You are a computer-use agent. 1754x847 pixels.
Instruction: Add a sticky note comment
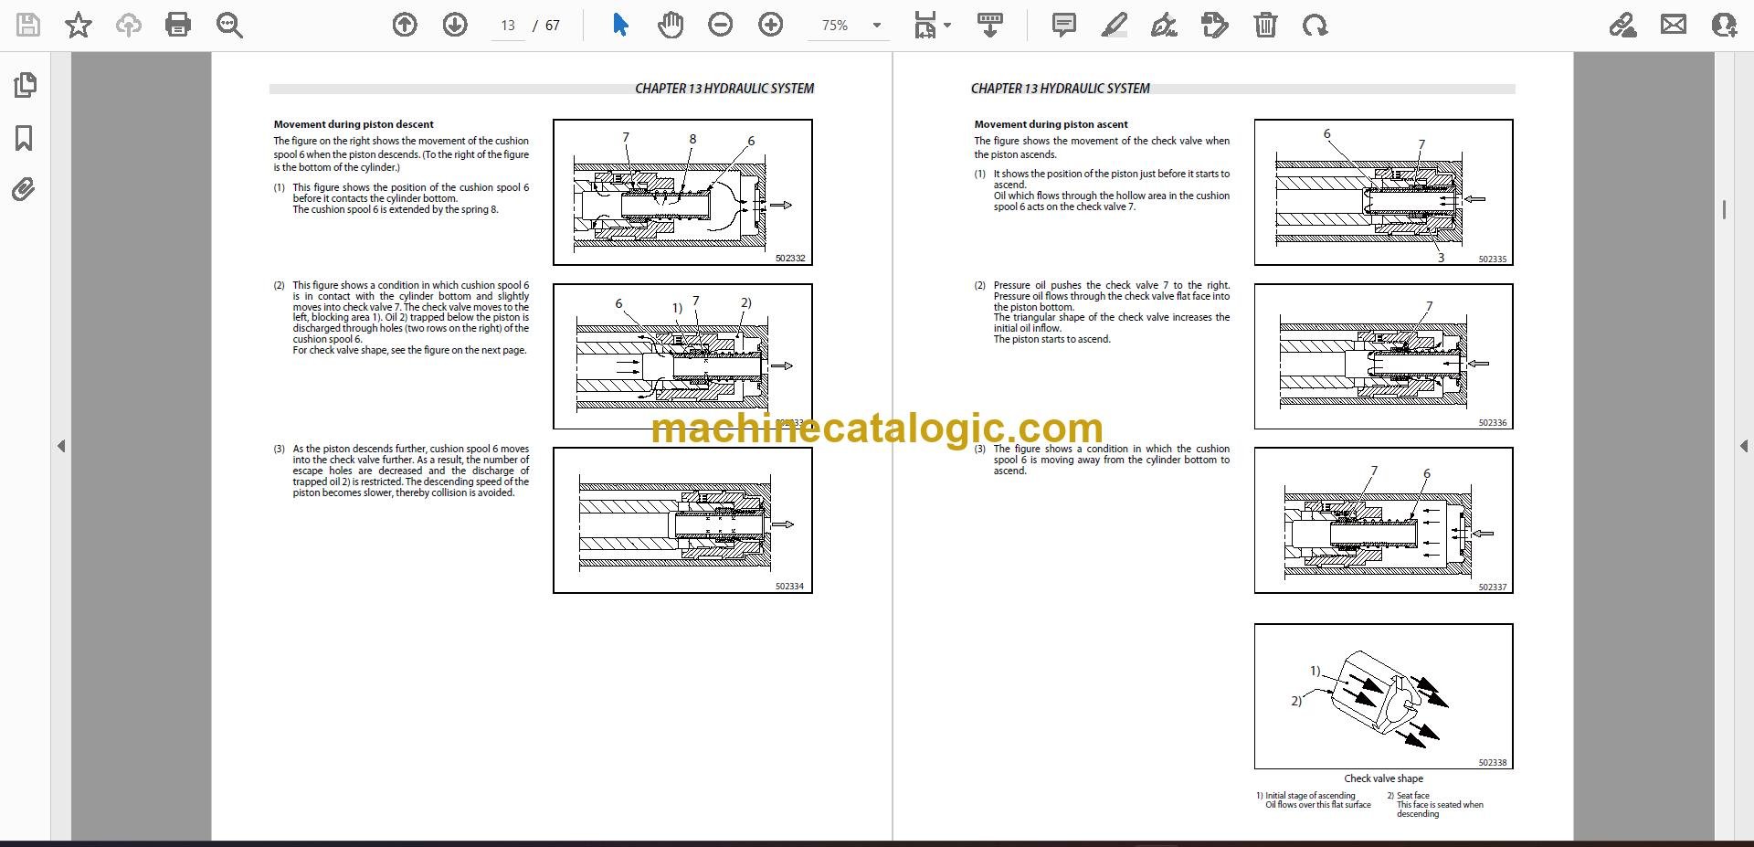tap(1064, 25)
